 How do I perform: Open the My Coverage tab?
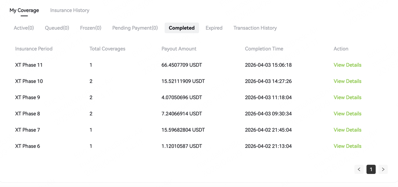pos(24,10)
